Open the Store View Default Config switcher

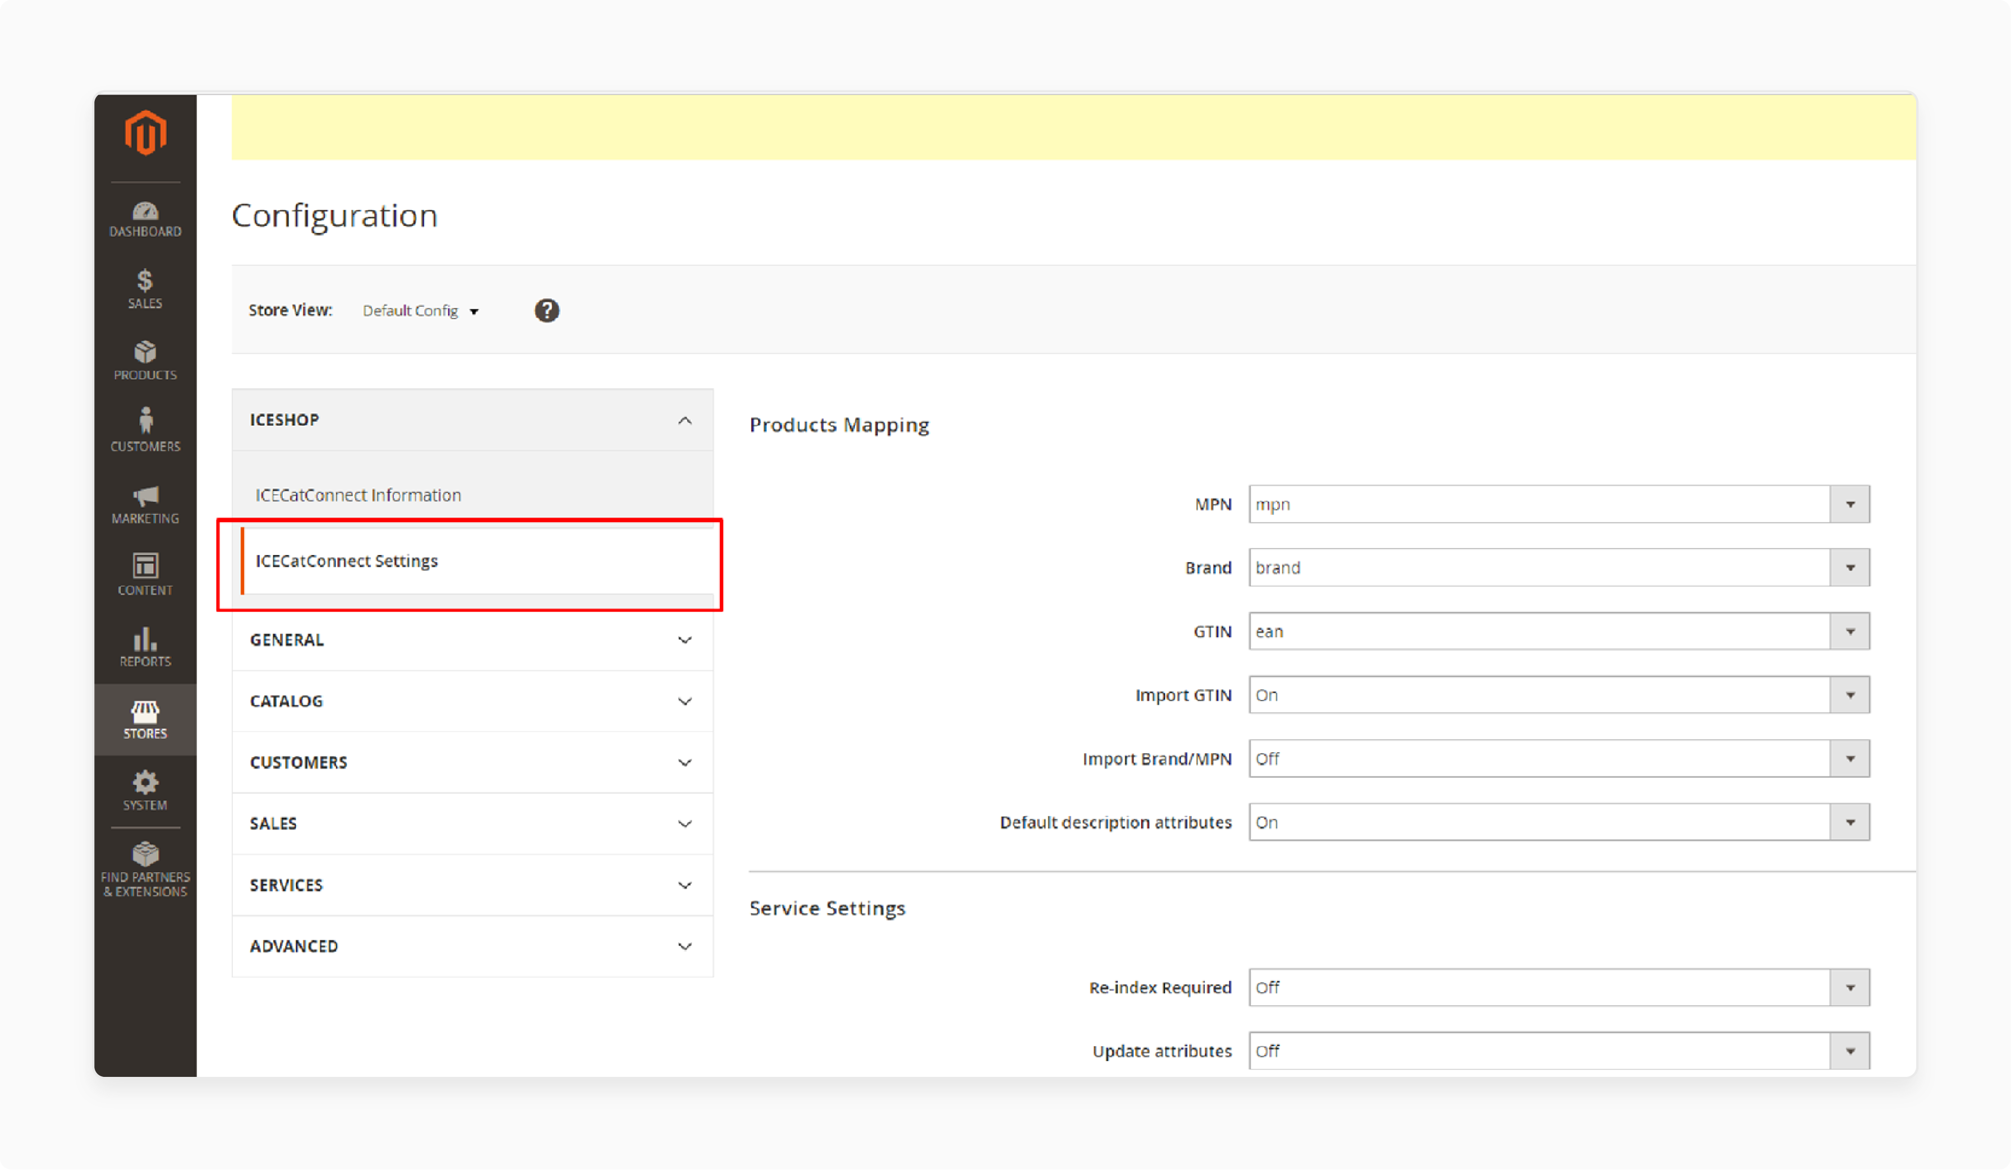pos(421,311)
